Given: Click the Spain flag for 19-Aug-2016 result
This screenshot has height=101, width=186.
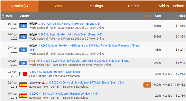Looking at the screenshot, I should (x=23, y=96).
